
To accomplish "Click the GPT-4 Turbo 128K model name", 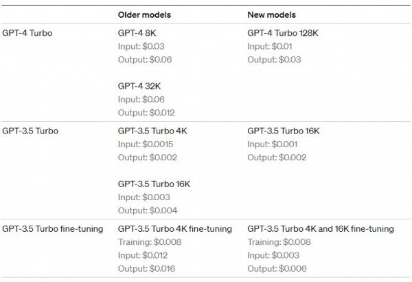I will click(283, 33).
